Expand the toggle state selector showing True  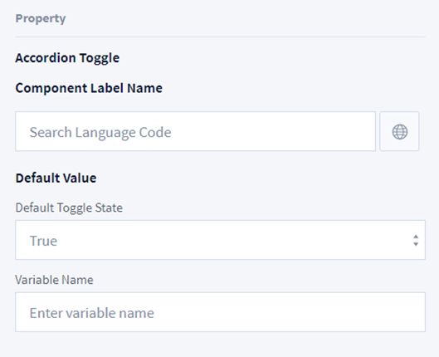pyautogui.click(x=221, y=240)
